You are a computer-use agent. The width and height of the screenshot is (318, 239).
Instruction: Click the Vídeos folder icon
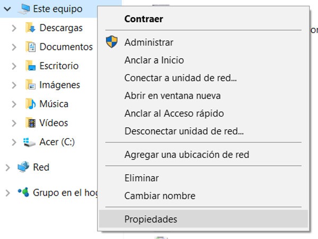[31, 123]
